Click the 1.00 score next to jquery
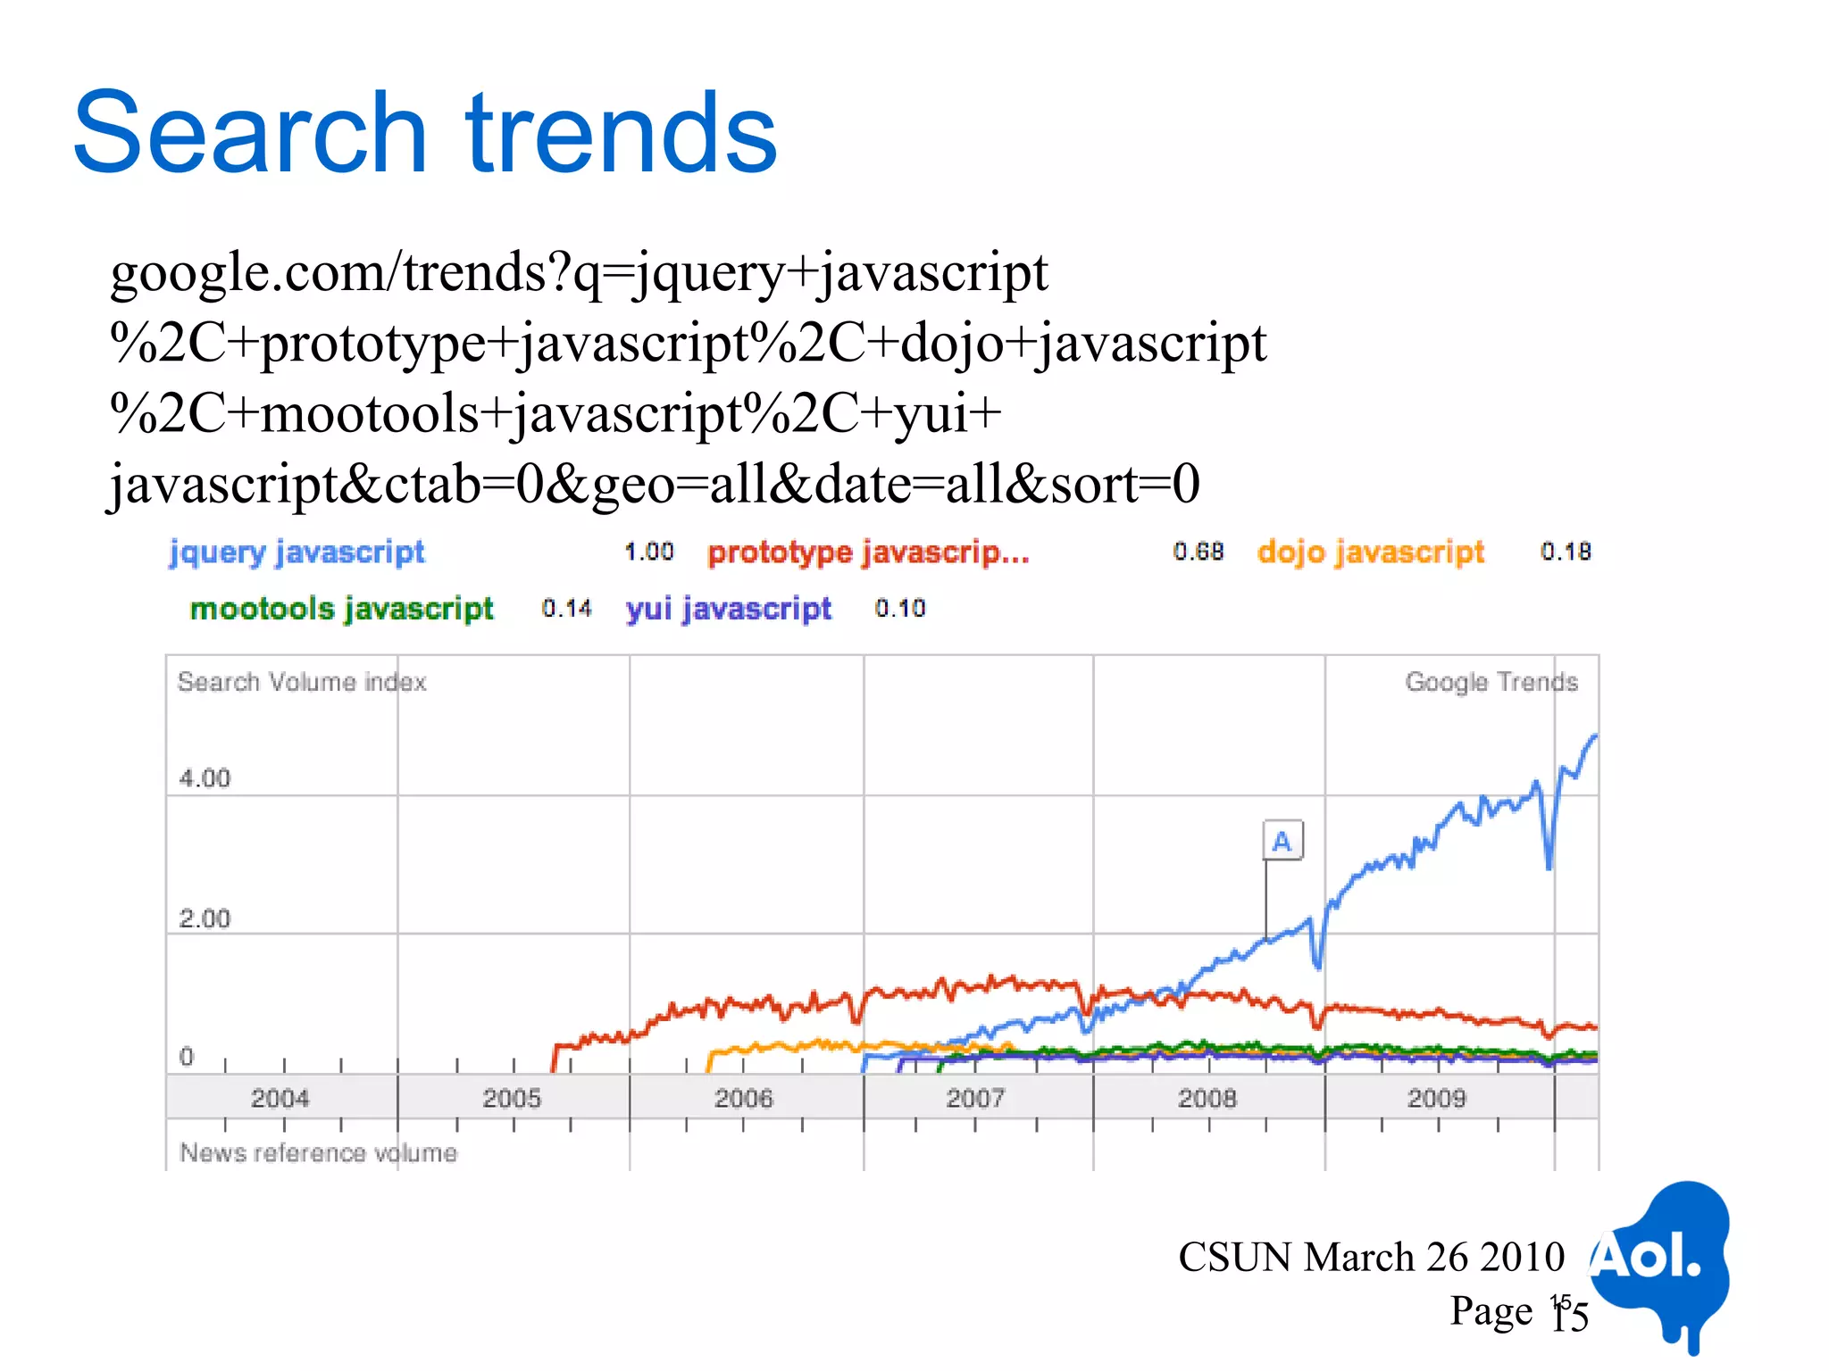1829x1371 pixels. point(649,552)
